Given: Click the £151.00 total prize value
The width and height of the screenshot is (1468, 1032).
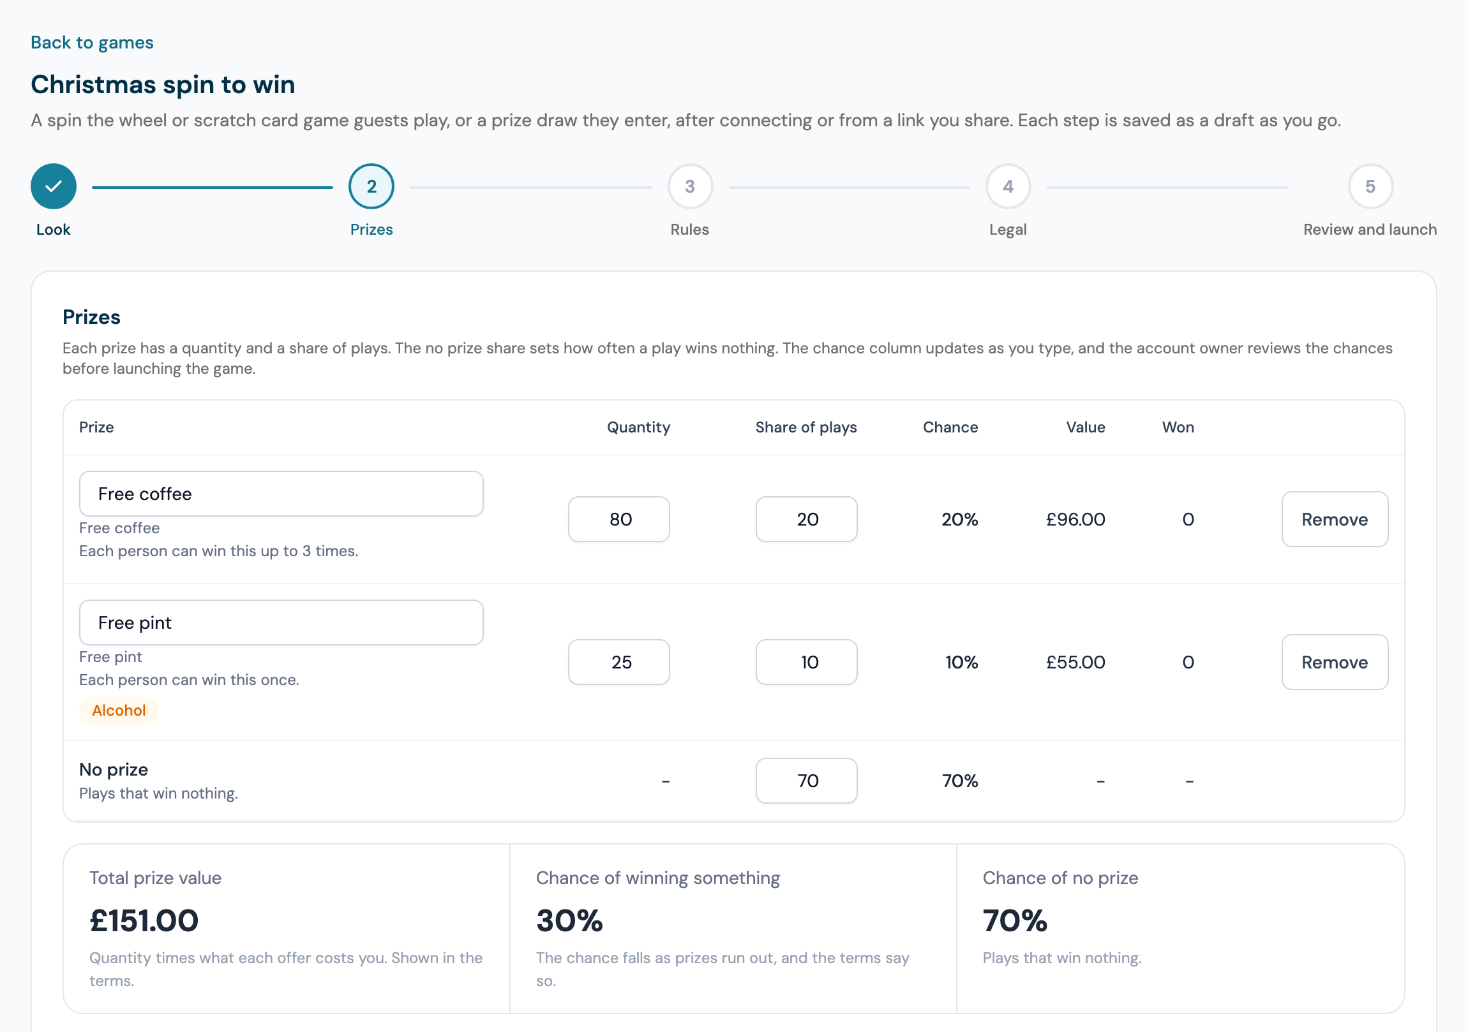Looking at the screenshot, I should point(144,921).
